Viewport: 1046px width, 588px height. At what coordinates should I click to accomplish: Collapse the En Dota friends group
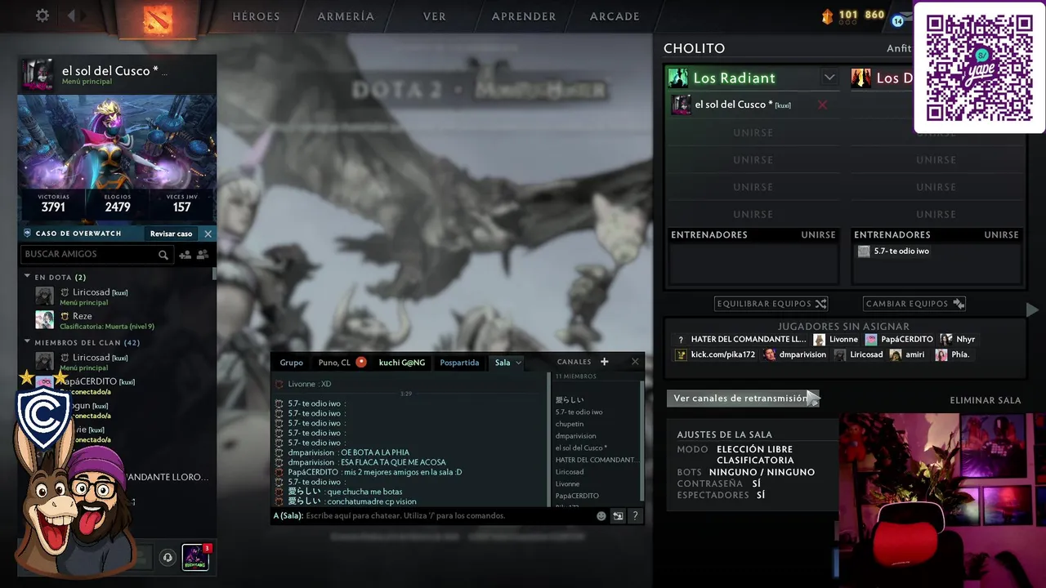pos(27,277)
